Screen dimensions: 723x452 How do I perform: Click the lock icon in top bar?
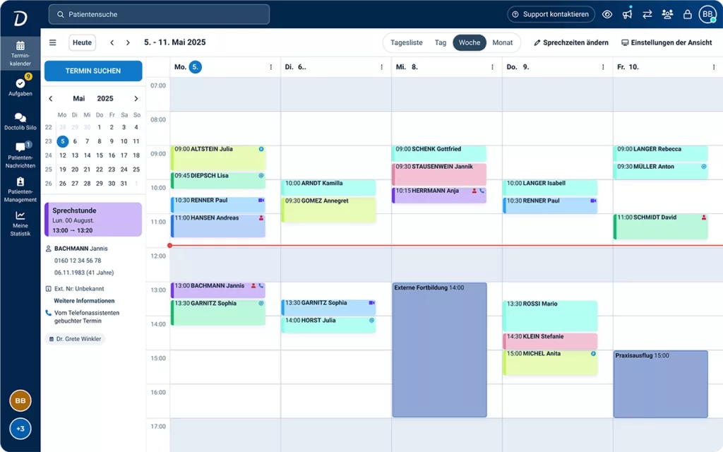point(687,14)
